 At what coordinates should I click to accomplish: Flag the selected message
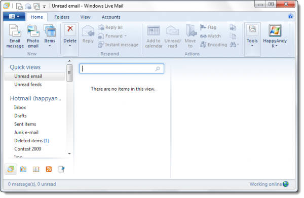[x=208, y=27]
